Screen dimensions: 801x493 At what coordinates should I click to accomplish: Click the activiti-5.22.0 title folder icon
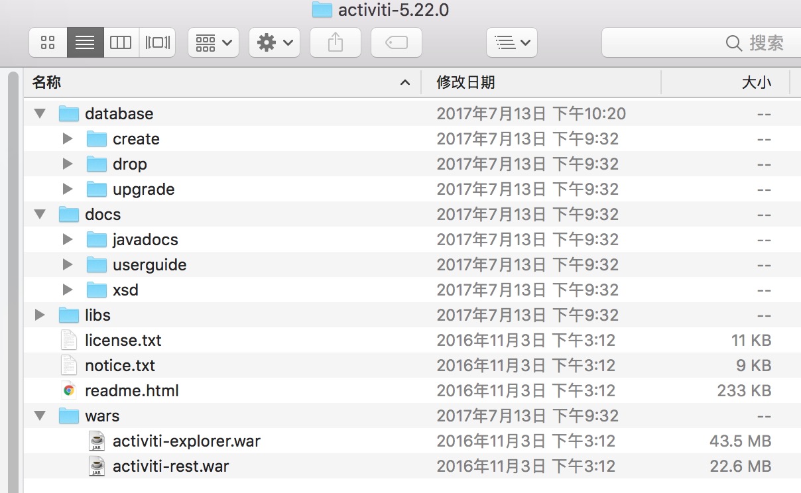pyautogui.click(x=322, y=9)
